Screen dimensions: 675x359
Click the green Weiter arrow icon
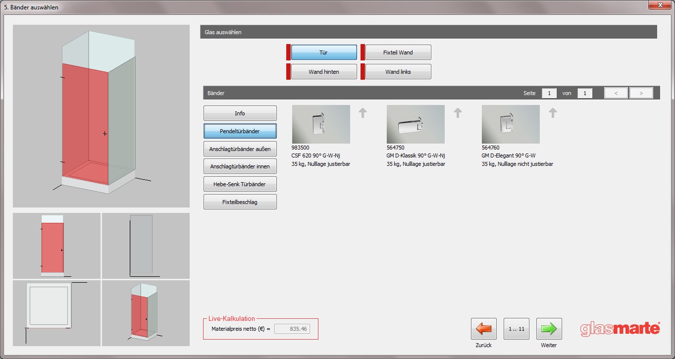coord(549,329)
